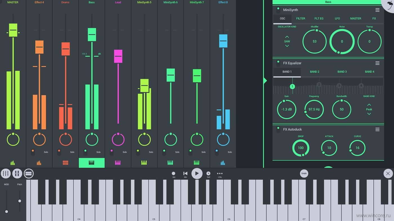Click the Lead channel volume fader handle

point(118,56)
